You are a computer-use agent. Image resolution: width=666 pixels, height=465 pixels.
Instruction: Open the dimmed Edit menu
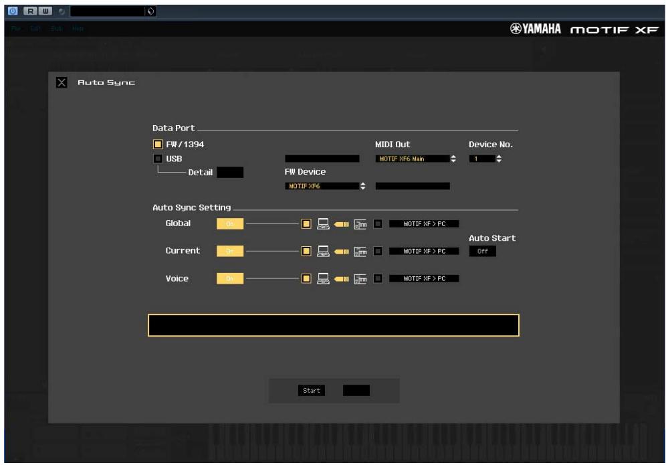[35, 29]
